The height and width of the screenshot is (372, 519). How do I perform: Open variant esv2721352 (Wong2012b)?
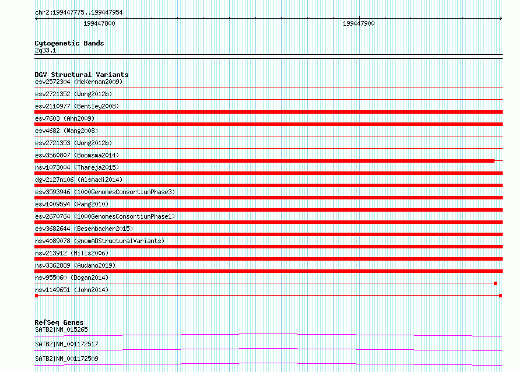click(73, 94)
